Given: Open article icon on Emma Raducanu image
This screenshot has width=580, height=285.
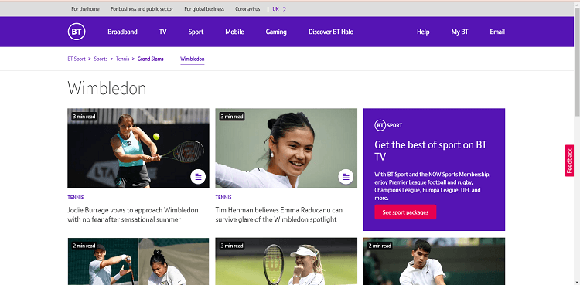Looking at the screenshot, I should 346,177.
